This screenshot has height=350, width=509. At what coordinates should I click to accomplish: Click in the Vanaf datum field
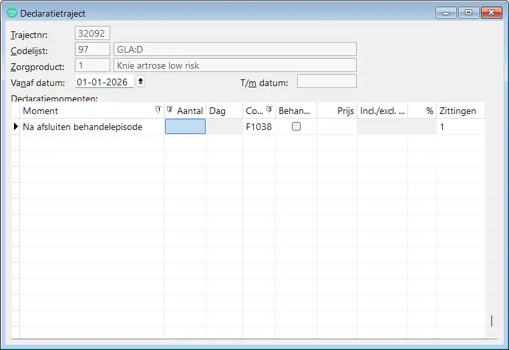[x=104, y=82]
